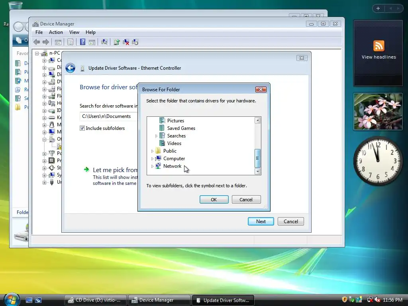Image resolution: width=408 pixels, height=306 pixels.
Task: Toggle the Show/Hide Action Pane toolbar icon
Action: (92, 42)
